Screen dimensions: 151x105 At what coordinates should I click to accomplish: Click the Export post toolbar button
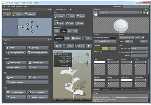80,46
